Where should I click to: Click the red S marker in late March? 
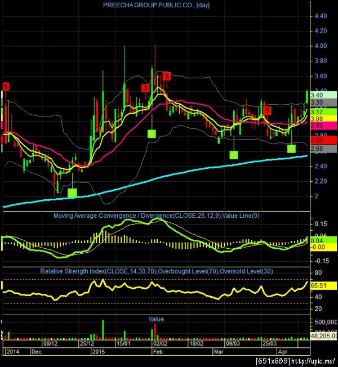pyautogui.click(x=268, y=110)
